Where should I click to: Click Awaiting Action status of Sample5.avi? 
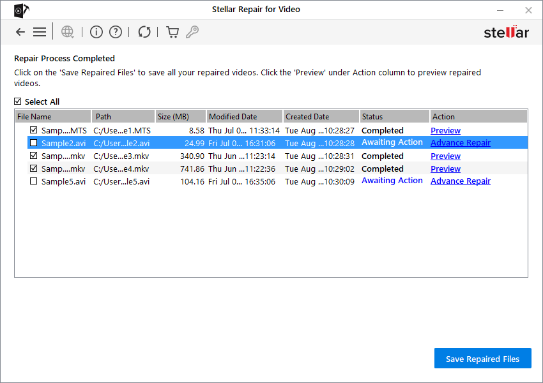click(x=392, y=181)
